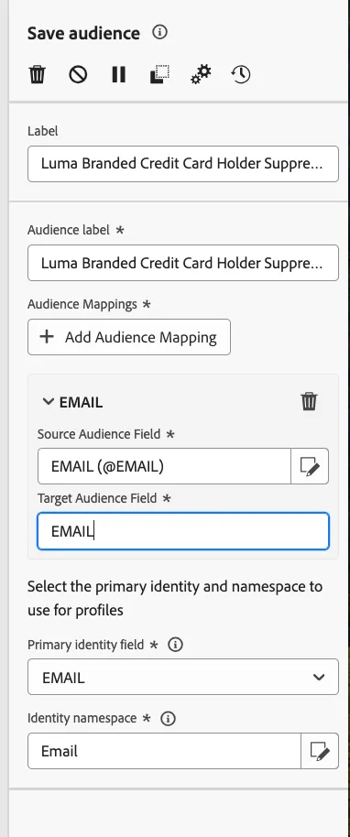Viewport: 350px width, 837px height.
Task: Click the Target Audience Field input
Action: pyautogui.click(x=183, y=531)
